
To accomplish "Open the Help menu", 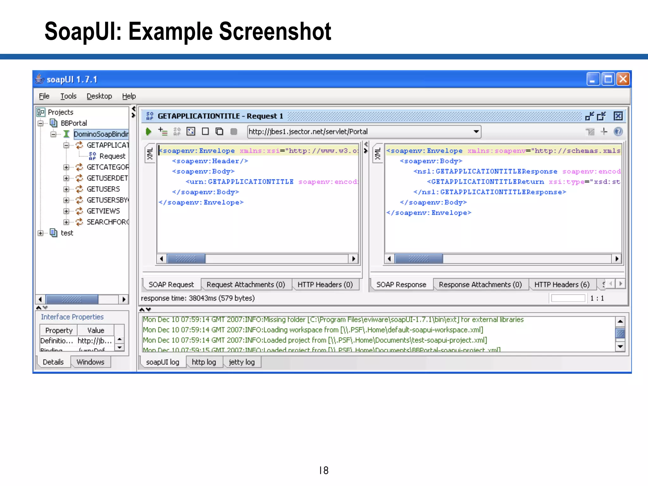I will click(129, 96).
